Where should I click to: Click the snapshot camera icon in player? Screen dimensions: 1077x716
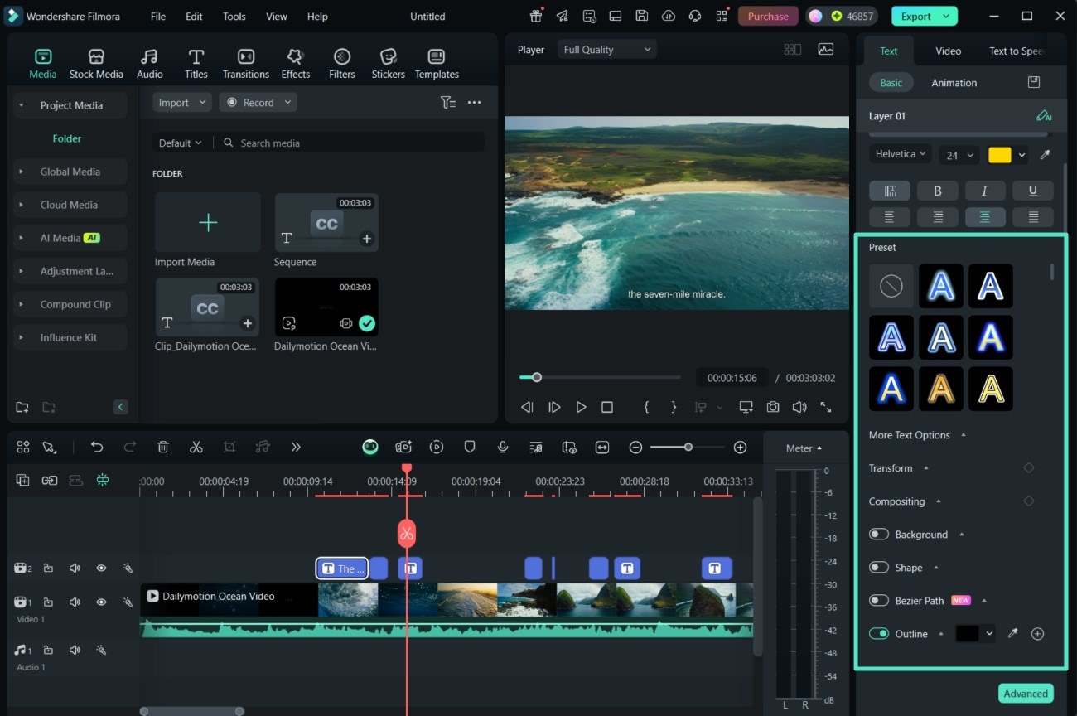point(773,407)
